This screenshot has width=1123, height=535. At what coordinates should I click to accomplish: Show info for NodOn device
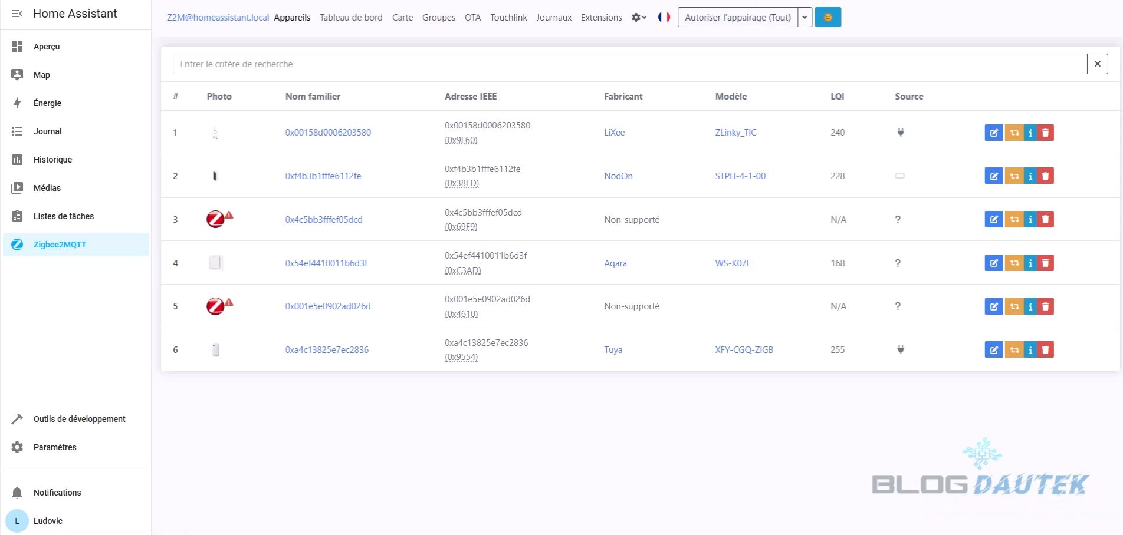coord(1030,176)
